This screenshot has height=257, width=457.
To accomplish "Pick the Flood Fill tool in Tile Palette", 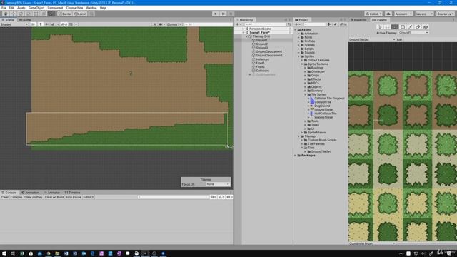I will (x=426, y=27).
